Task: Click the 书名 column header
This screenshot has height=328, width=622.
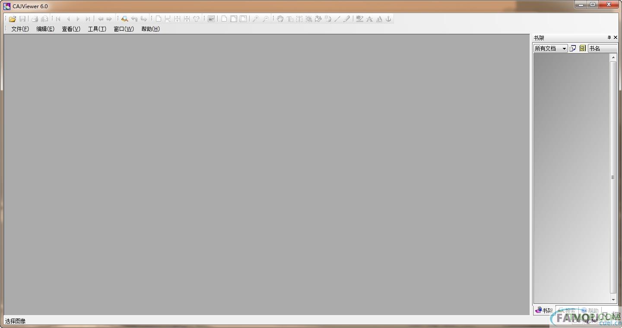Action: pos(603,48)
